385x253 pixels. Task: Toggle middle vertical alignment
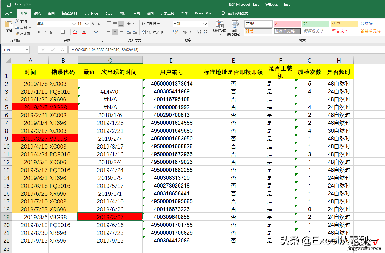[115, 24]
